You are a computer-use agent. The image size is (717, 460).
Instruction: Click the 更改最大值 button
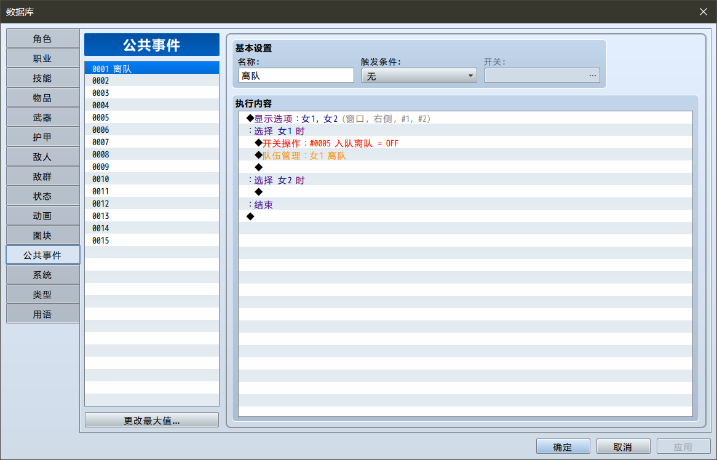[x=152, y=420]
